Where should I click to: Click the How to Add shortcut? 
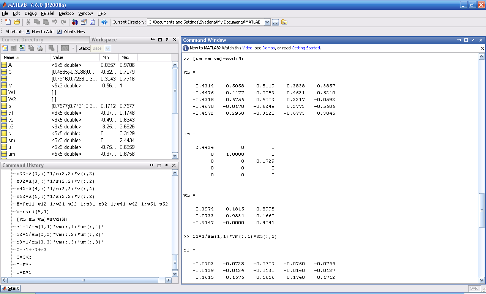click(x=39, y=32)
